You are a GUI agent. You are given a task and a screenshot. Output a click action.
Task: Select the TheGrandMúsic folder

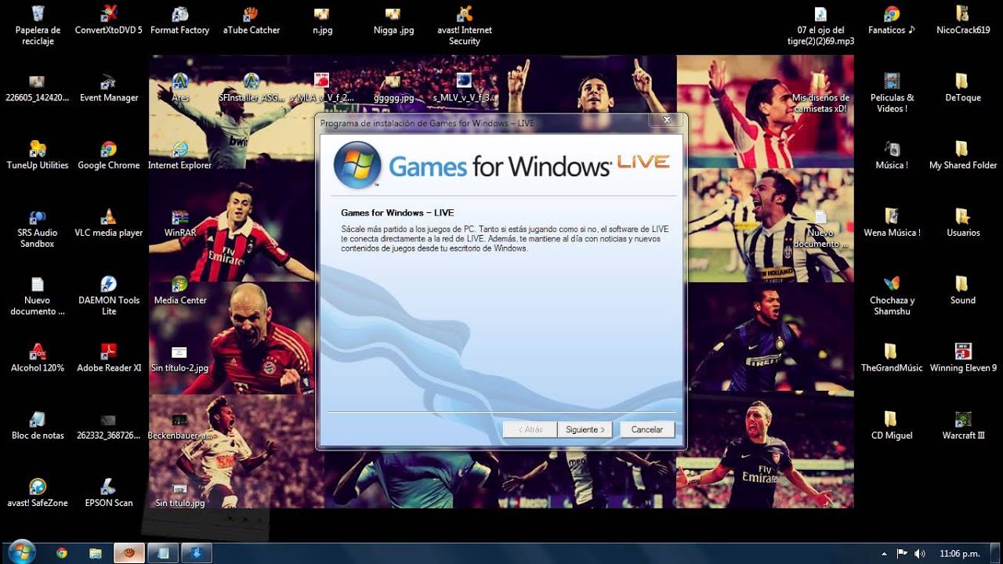pyautogui.click(x=892, y=358)
